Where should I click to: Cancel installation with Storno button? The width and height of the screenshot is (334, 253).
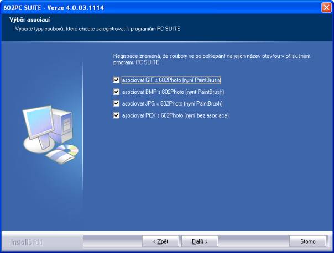pyautogui.click(x=308, y=241)
